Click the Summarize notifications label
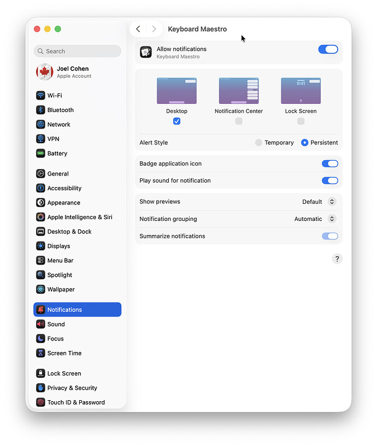 pyautogui.click(x=172, y=236)
